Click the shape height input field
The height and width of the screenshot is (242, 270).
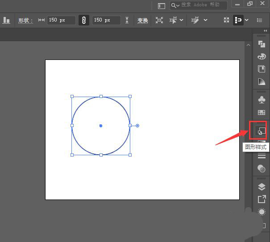pos(106,20)
